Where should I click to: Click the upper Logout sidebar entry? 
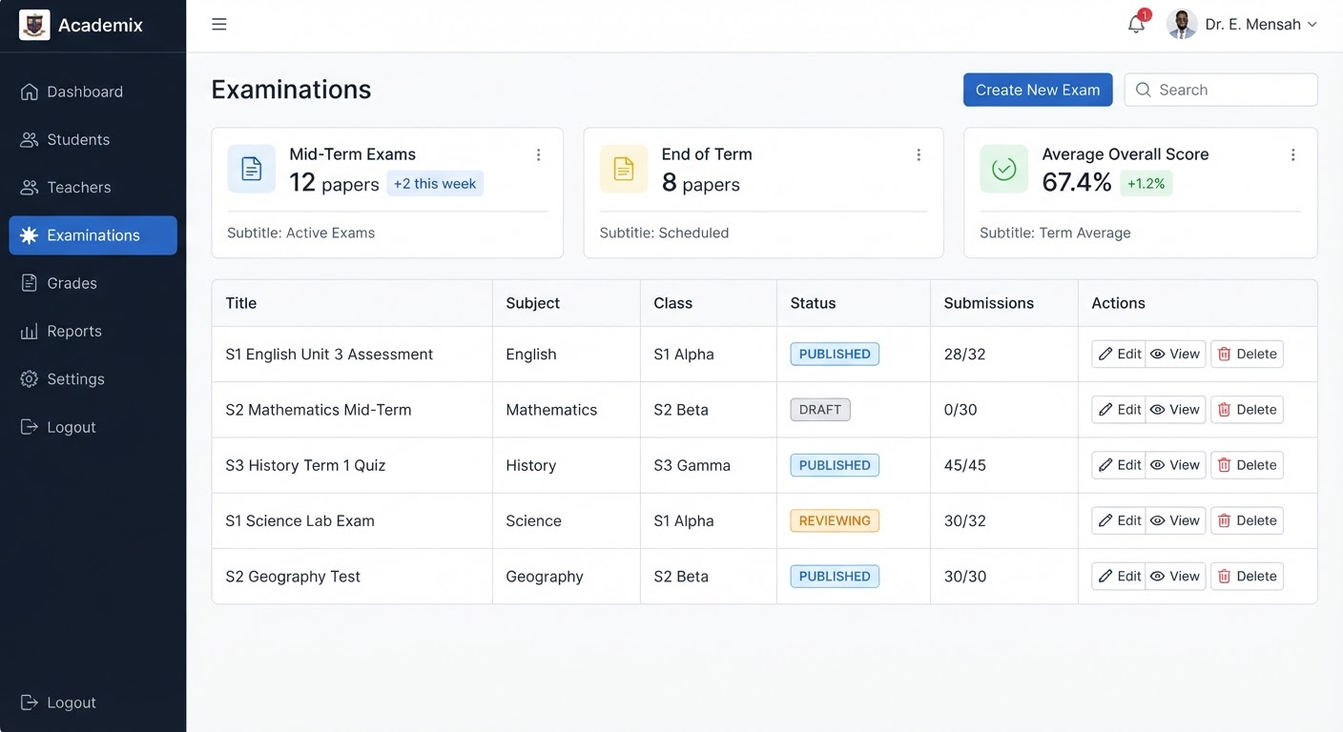coord(93,427)
